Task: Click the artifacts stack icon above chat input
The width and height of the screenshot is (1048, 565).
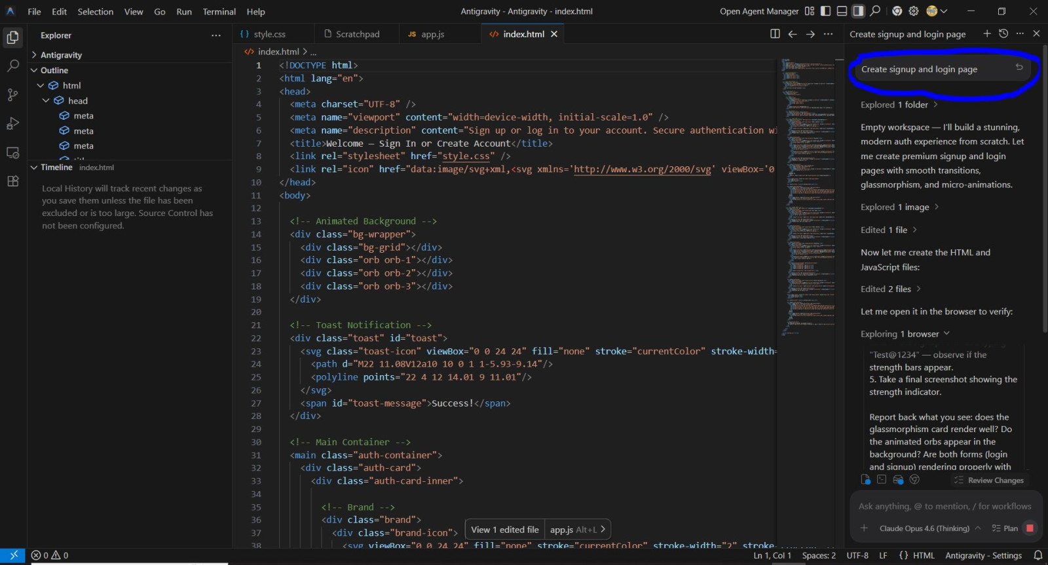Action: click(898, 480)
